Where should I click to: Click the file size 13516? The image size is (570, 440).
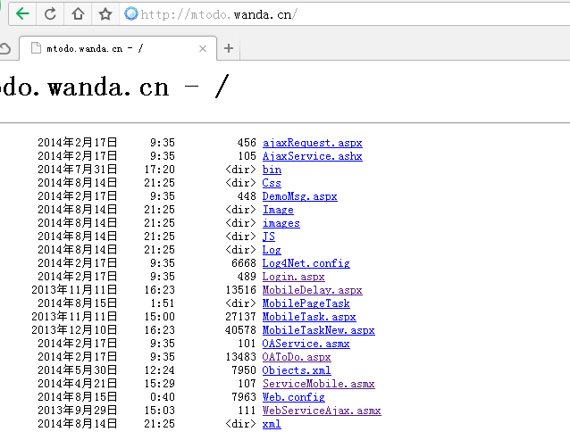240,290
